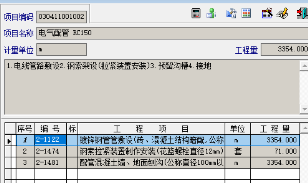Select code cell 2-1474
Image resolution: width=308 pixels, height=183 pixels.
(x=50, y=151)
